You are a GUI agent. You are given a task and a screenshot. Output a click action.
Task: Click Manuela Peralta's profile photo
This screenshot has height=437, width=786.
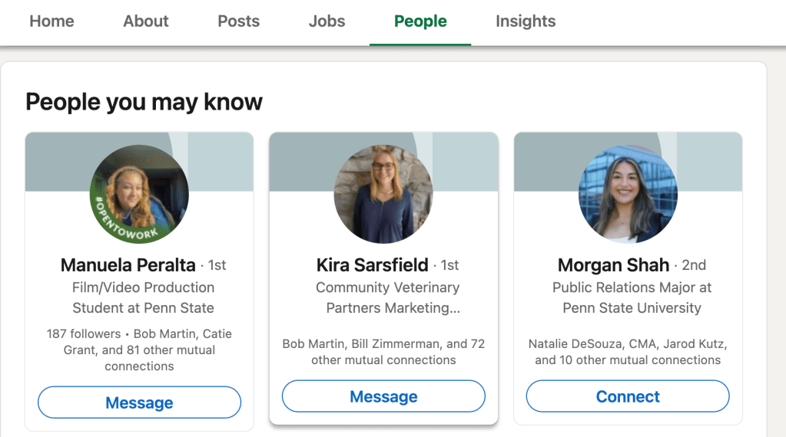click(139, 194)
